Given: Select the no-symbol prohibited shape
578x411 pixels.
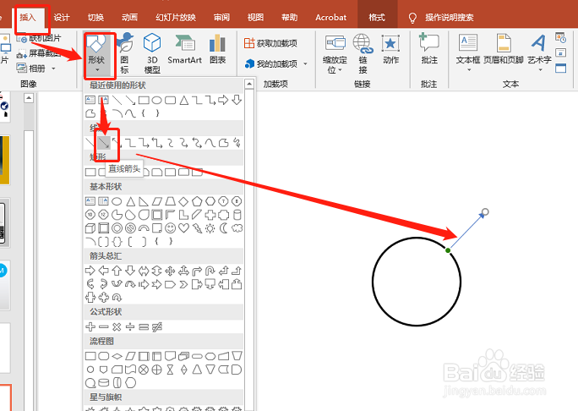Looking at the screenshot, I should point(130,228).
